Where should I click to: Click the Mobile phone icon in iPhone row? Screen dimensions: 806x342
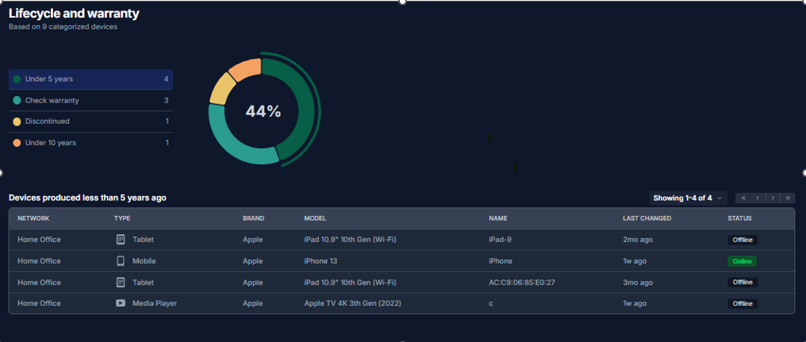[x=121, y=261]
